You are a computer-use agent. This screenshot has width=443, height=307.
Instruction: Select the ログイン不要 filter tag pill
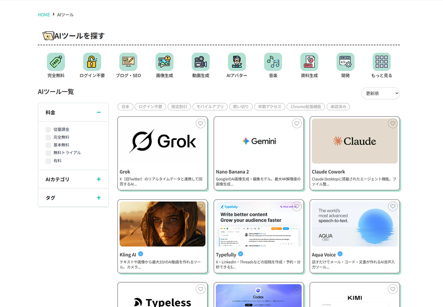coord(150,107)
